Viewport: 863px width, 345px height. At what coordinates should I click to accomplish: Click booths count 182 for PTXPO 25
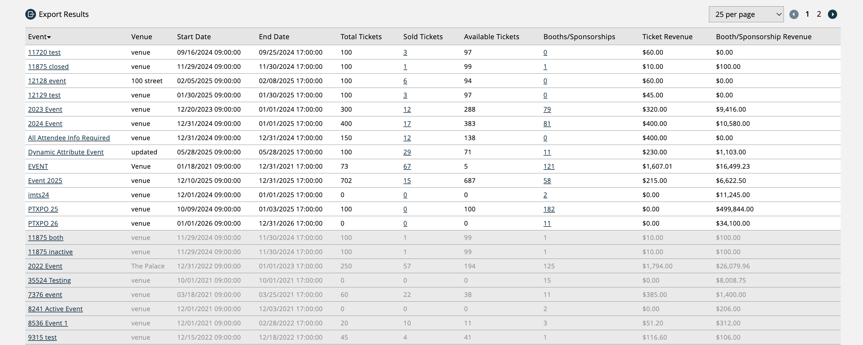(549, 209)
